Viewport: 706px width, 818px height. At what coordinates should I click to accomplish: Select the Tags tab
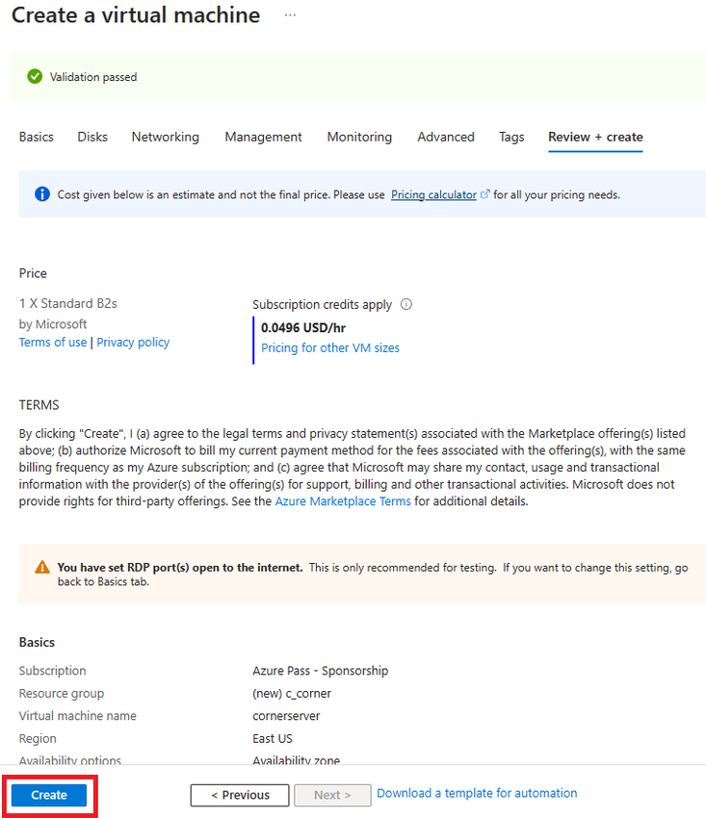pyautogui.click(x=511, y=138)
